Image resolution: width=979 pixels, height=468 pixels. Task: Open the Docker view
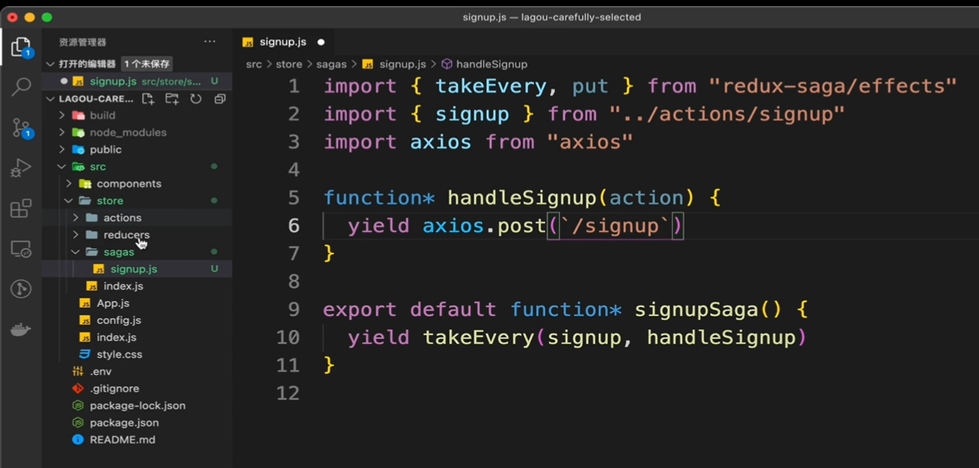[x=21, y=330]
